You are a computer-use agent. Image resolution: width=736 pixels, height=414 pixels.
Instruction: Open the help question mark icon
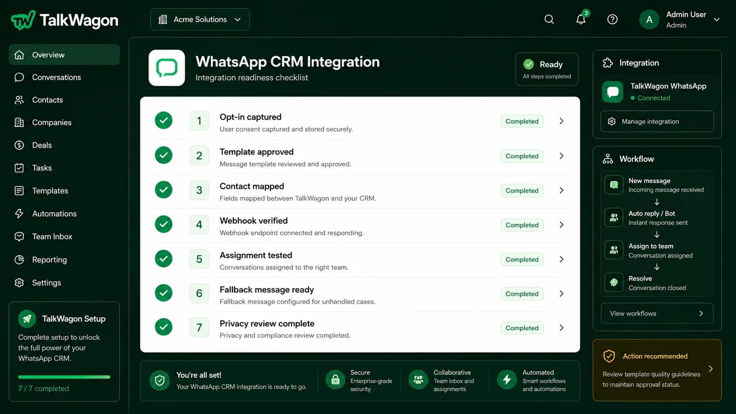612,19
